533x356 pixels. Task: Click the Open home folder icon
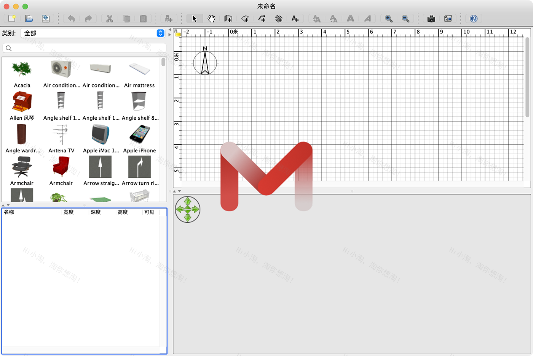pos(29,19)
